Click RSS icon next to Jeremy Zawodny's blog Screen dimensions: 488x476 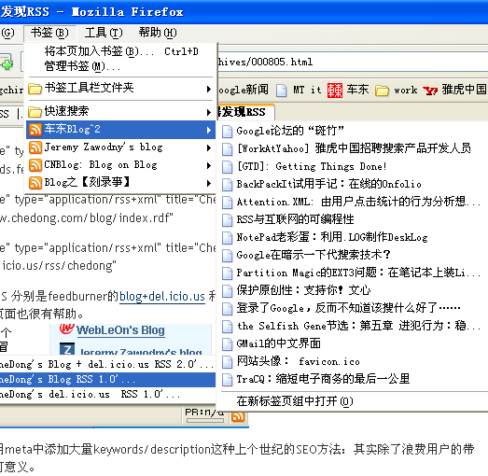(35, 147)
